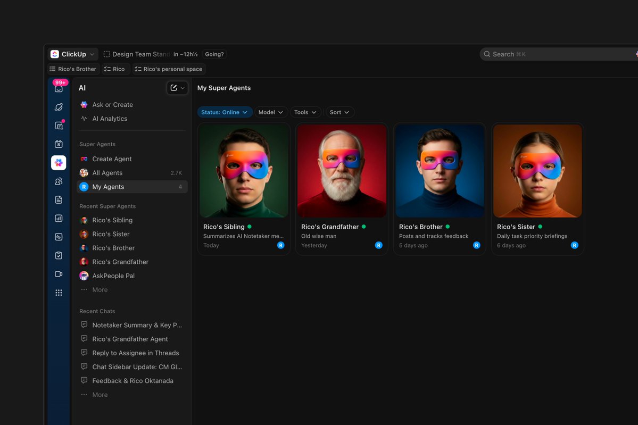This screenshot has width=638, height=425.
Task: Switch to the Rico's Brother tab
Action: [x=73, y=69]
